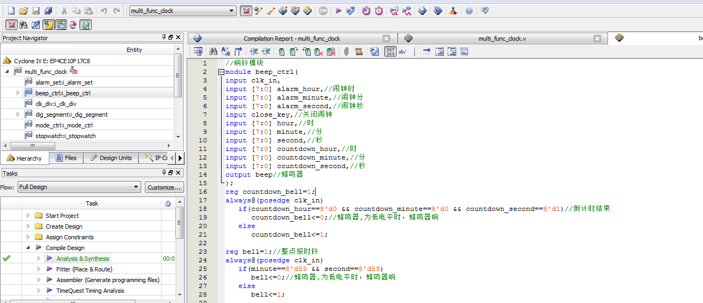Click the Customize... button

(x=164, y=187)
